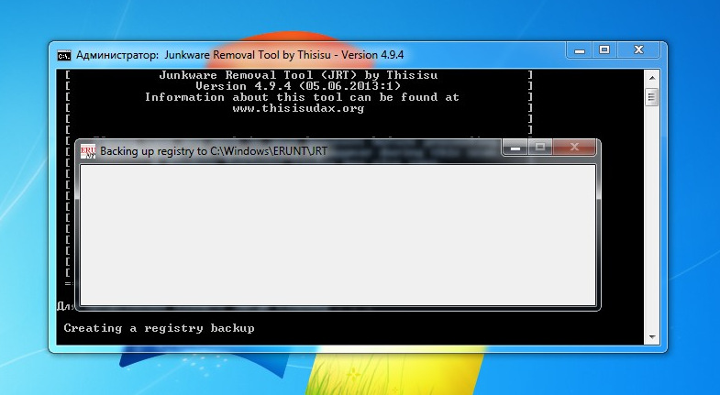Image resolution: width=720 pixels, height=395 pixels.
Task: Click the console window title text
Action: (x=239, y=55)
